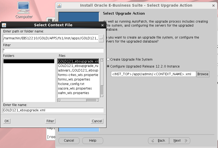Viewport: 218px width, 148px height.
Task: Select oacore_wls.properties file
Action: tap(78, 88)
